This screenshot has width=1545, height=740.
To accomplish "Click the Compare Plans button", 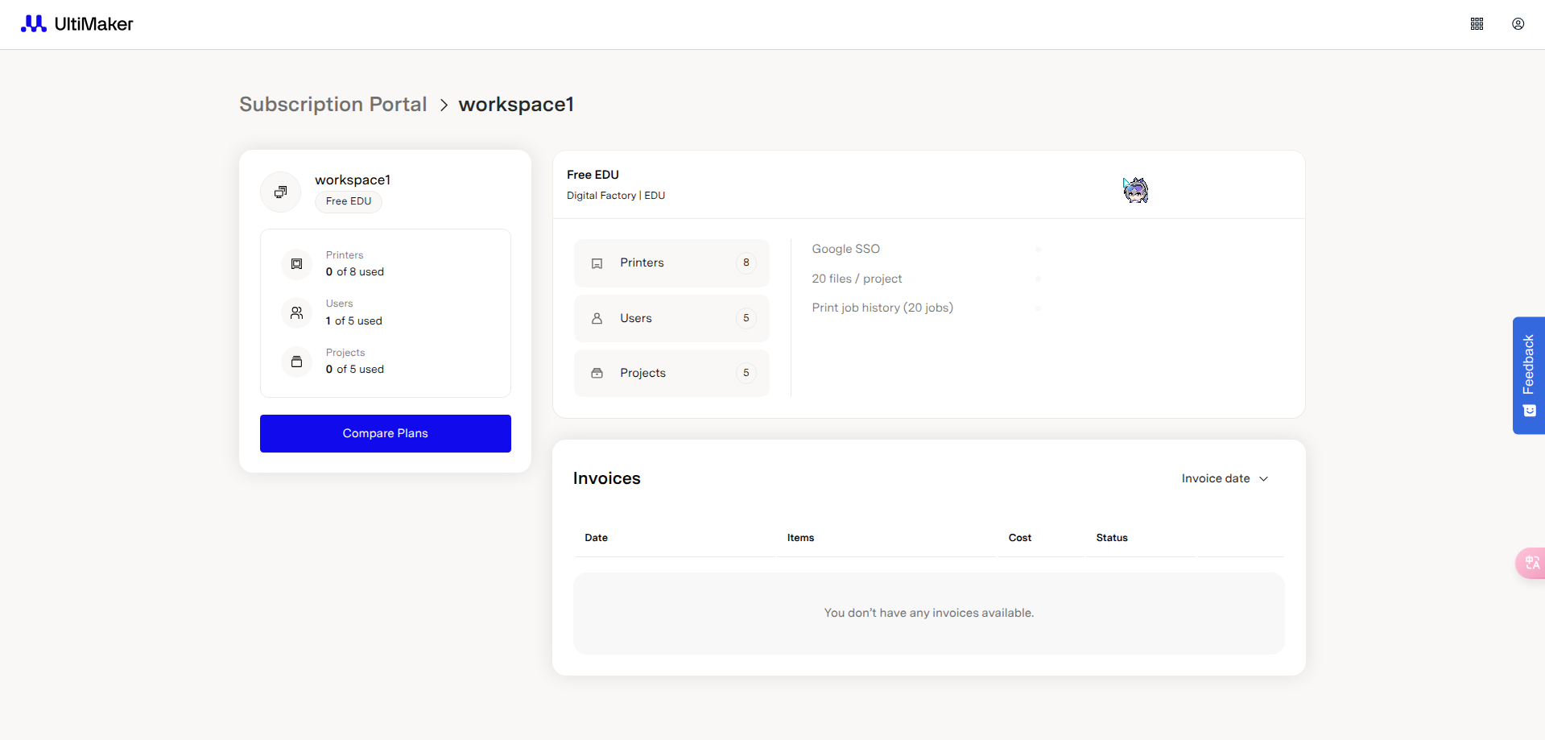I will (385, 433).
